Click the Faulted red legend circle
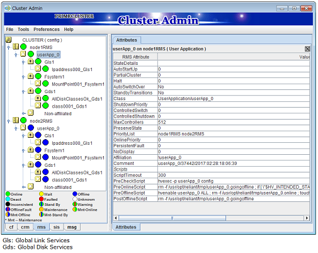 coord(41,200)
